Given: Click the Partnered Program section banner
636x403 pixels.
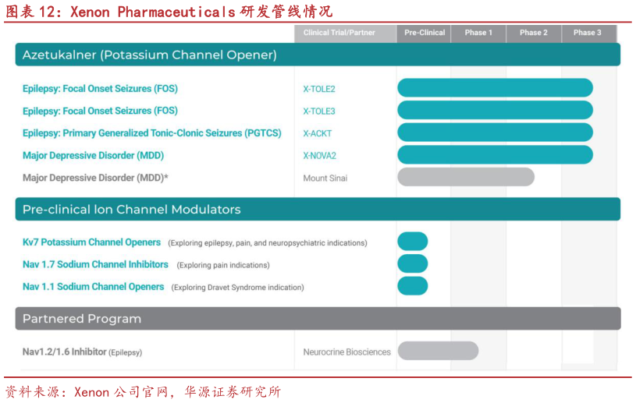Looking at the screenshot, I should pos(318,318).
